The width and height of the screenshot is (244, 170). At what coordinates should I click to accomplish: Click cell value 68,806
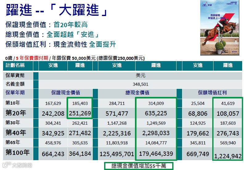[x=198, y=114]
